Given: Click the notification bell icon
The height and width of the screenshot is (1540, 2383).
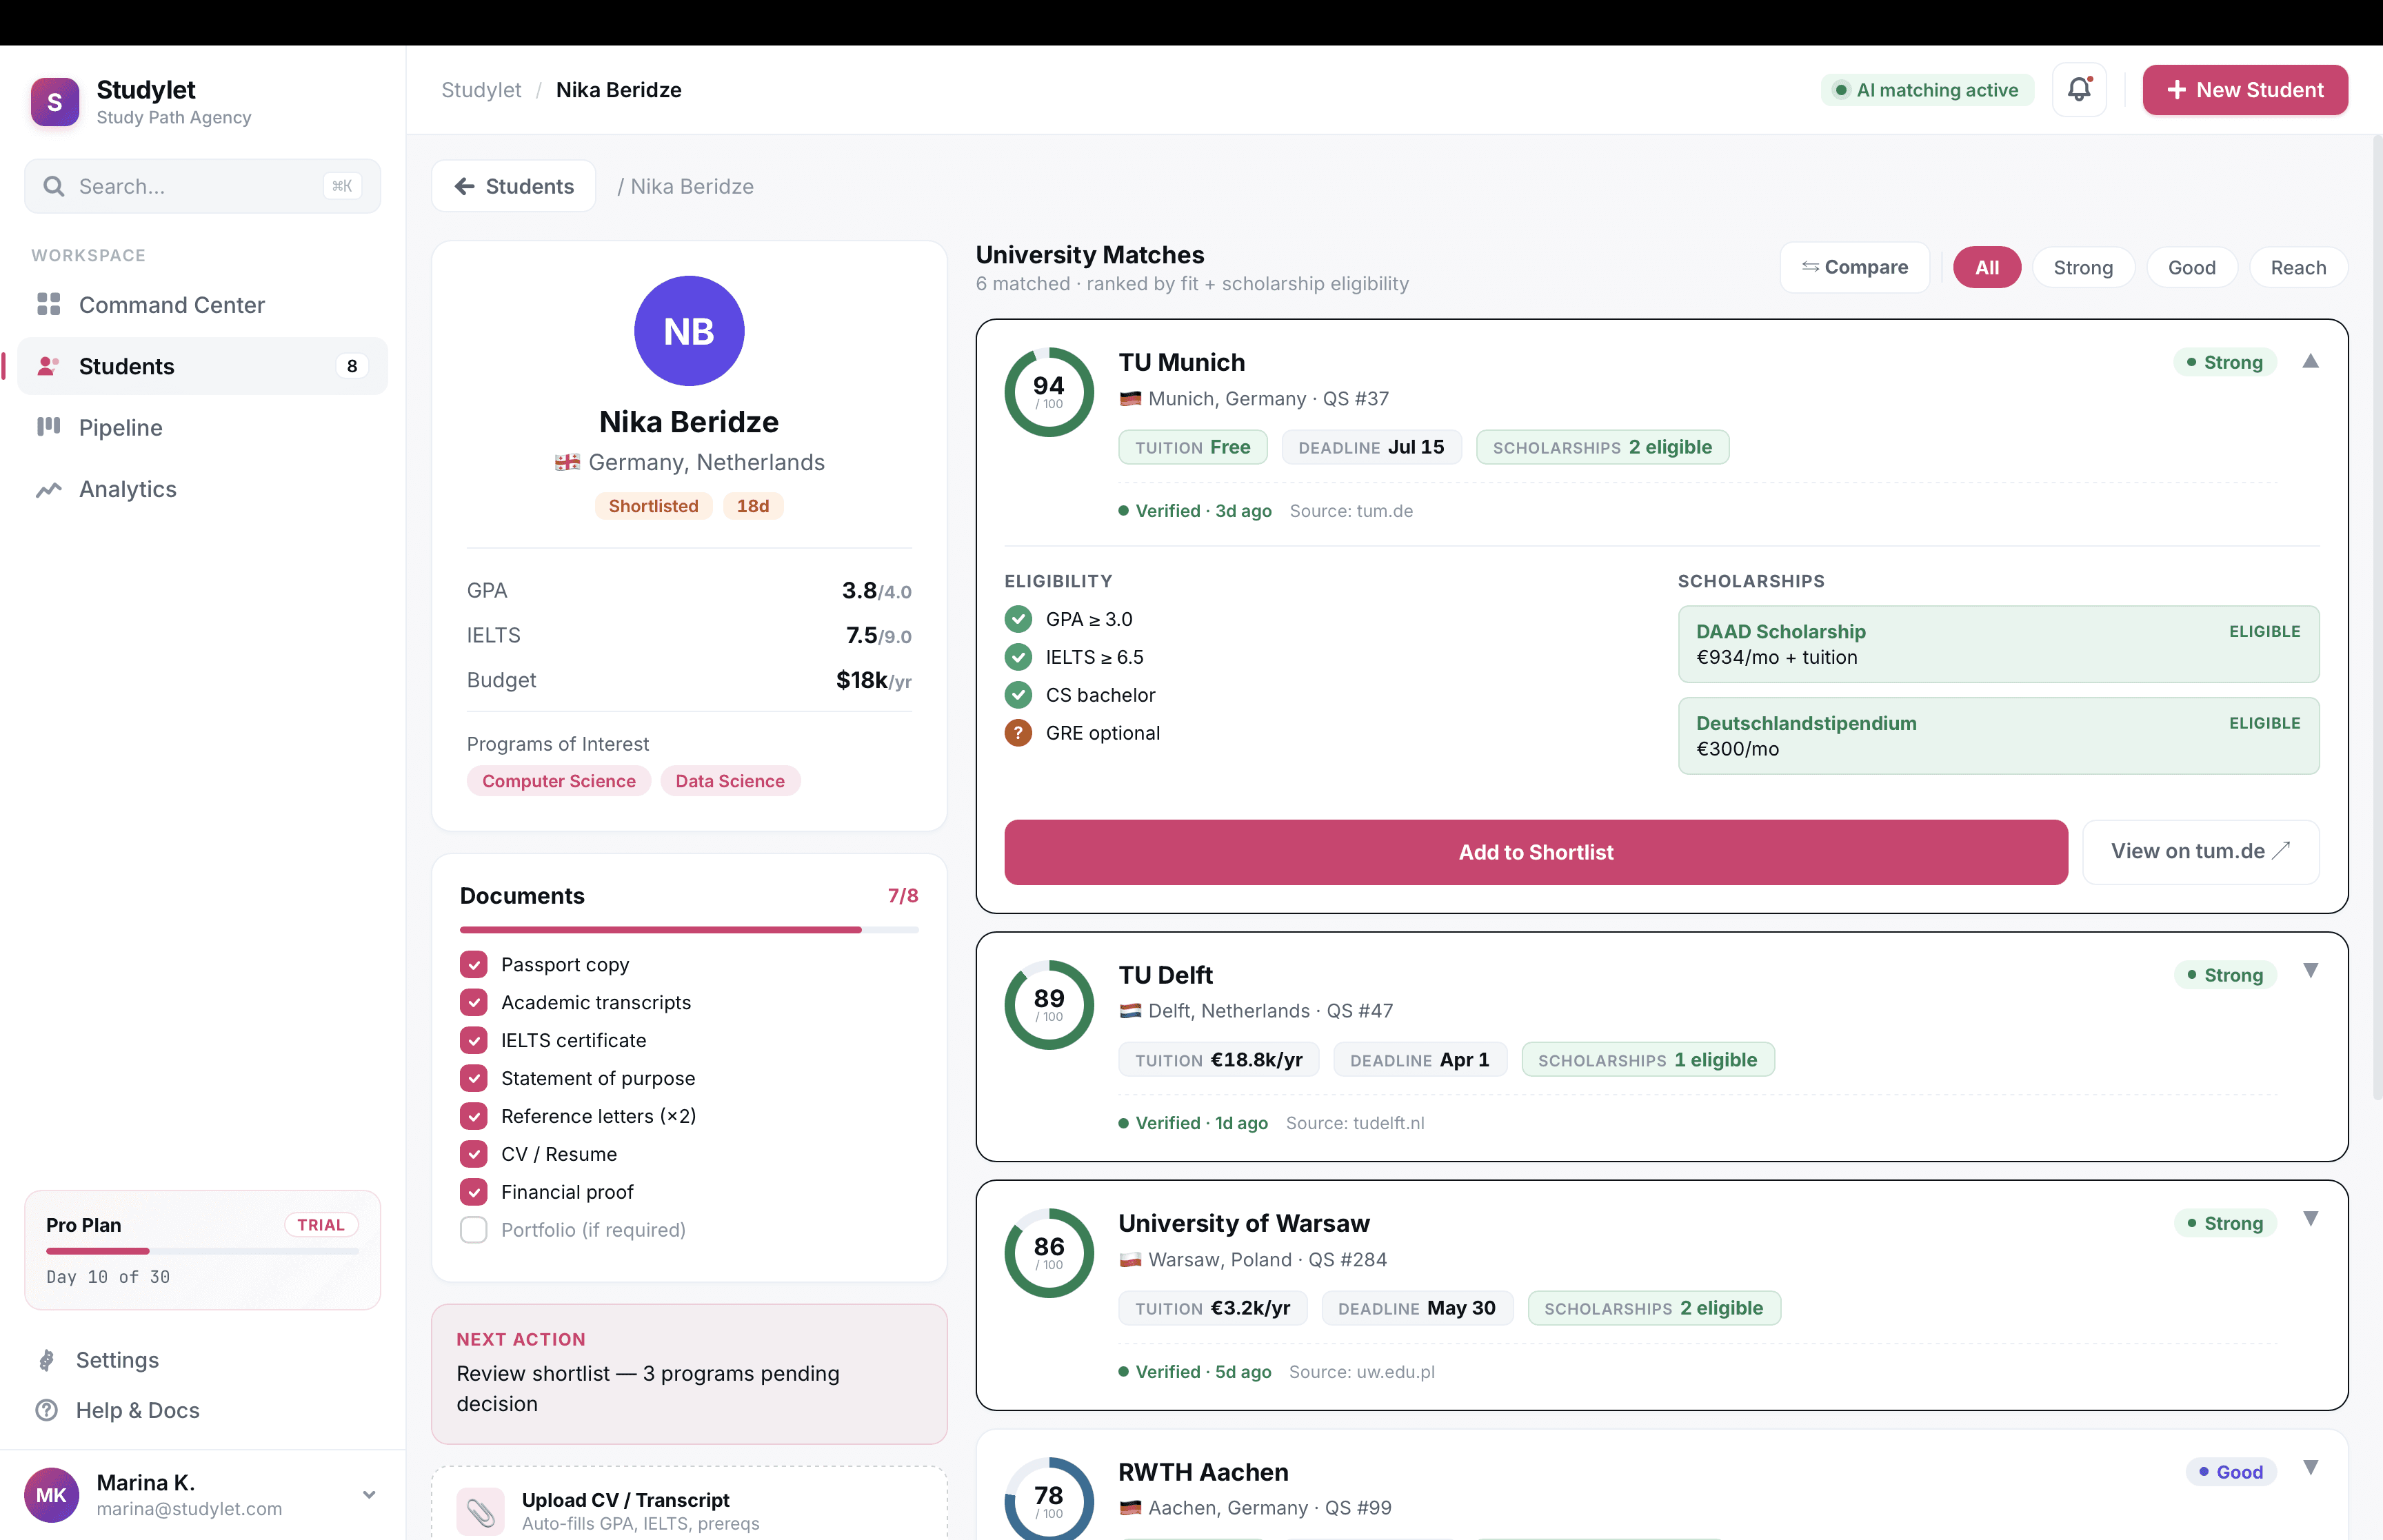Looking at the screenshot, I should point(2079,90).
